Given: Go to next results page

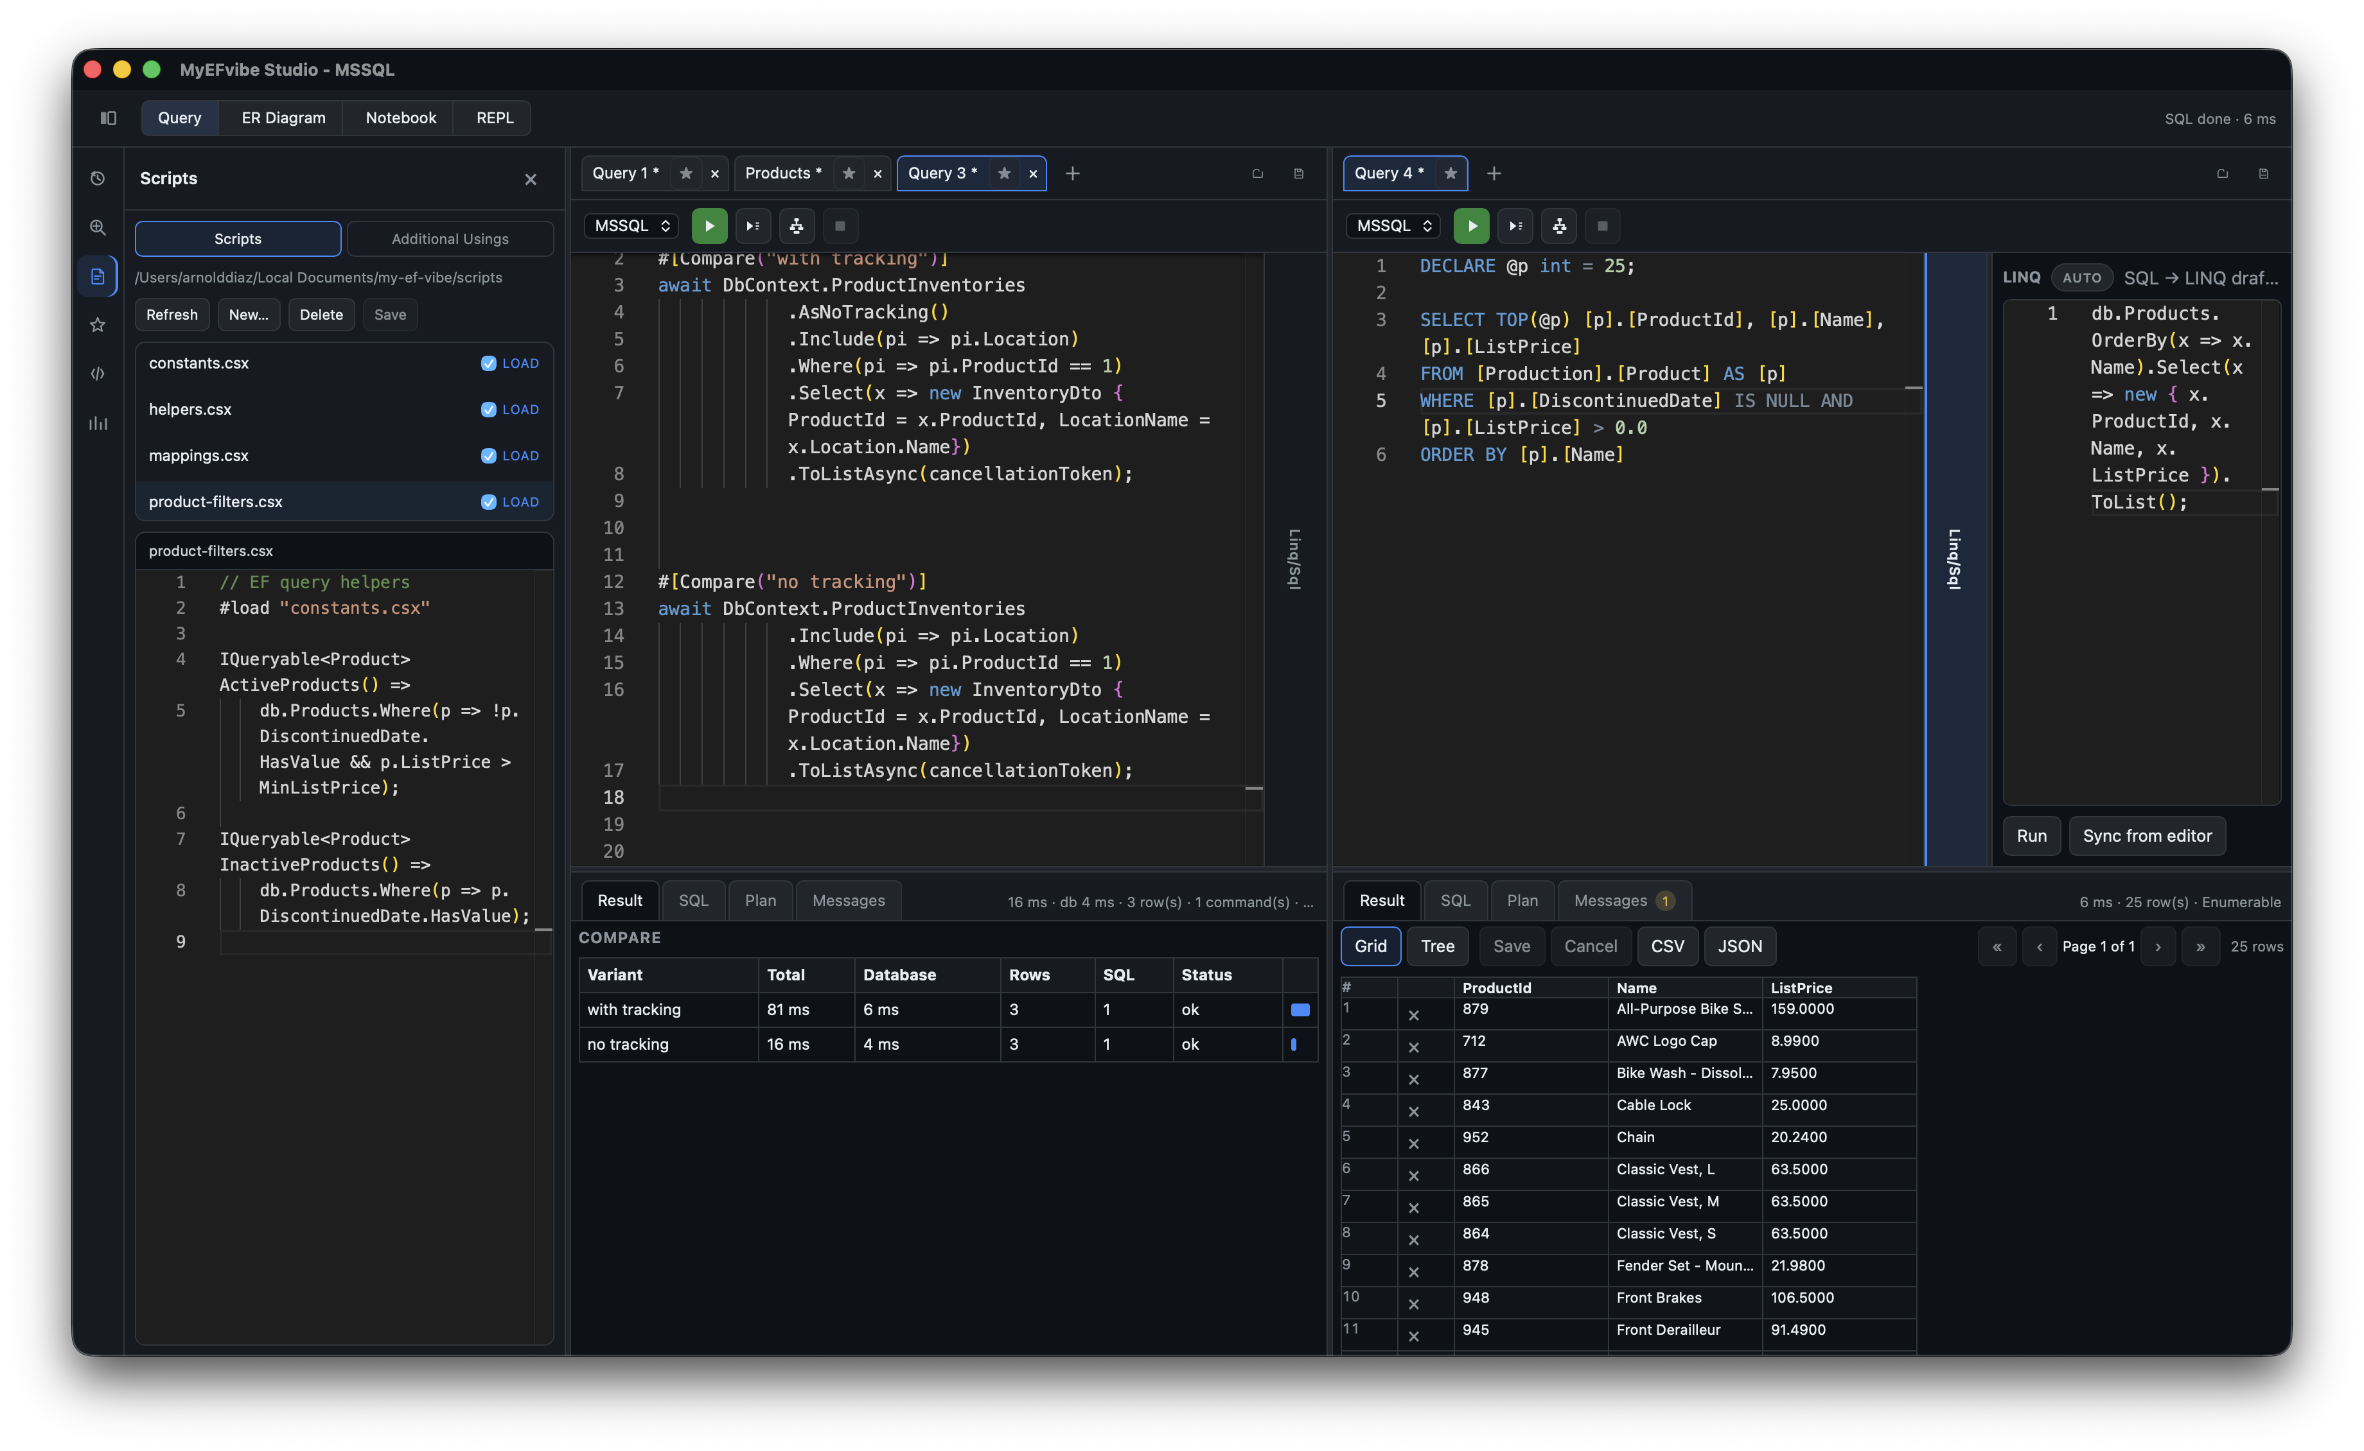Looking at the screenshot, I should [x=2158, y=947].
